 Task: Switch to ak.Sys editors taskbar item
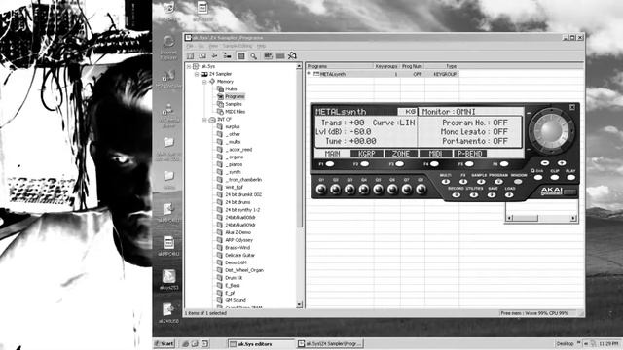point(261,344)
